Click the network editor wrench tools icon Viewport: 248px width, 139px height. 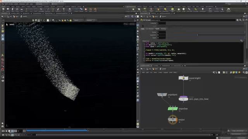tap(214, 73)
